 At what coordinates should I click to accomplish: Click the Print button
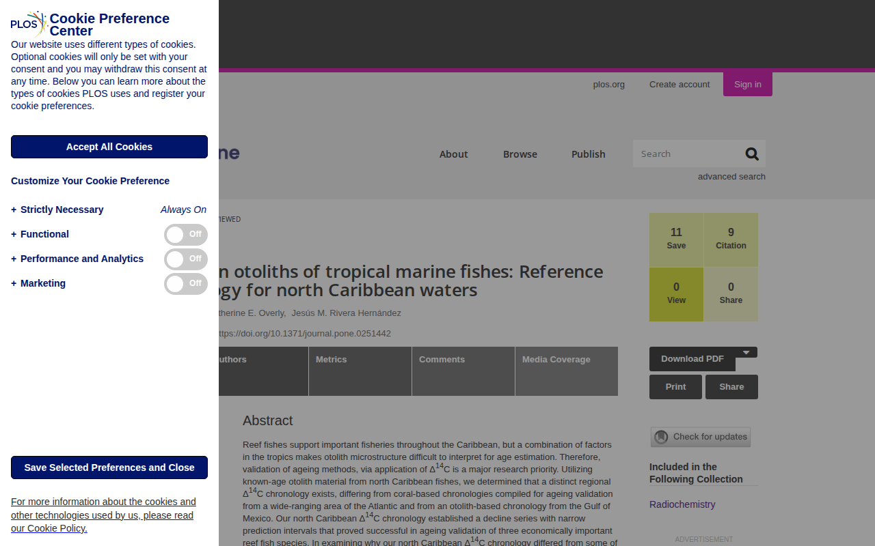pos(675,387)
